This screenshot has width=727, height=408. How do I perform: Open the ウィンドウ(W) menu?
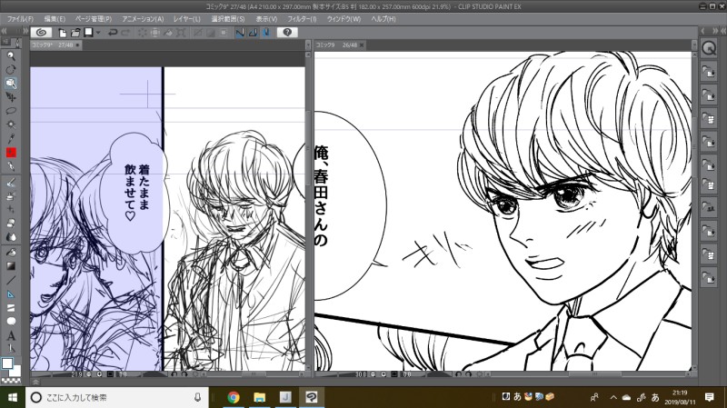[344, 19]
